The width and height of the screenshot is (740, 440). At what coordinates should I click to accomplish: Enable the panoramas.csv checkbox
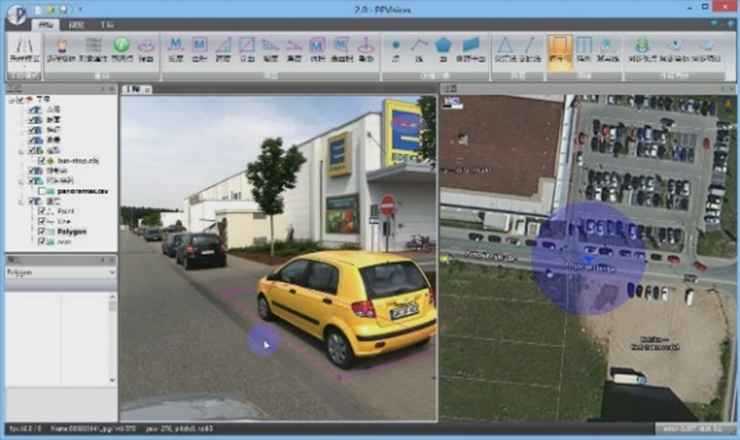coord(41,191)
